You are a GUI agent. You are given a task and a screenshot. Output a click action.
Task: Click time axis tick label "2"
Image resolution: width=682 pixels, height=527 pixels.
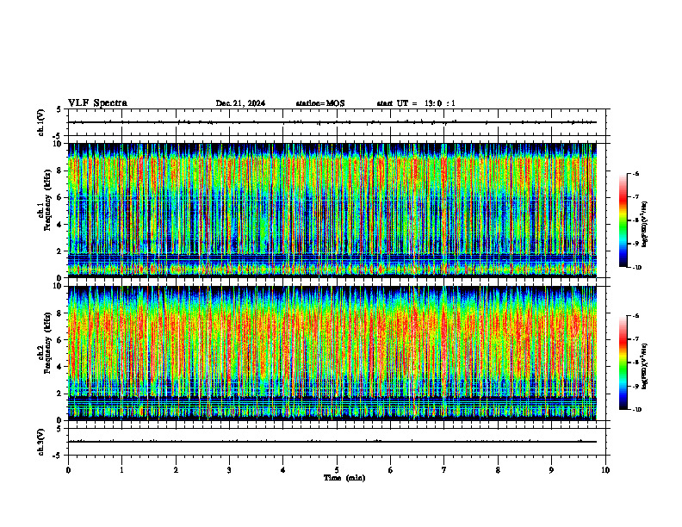click(x=176, y=470)
